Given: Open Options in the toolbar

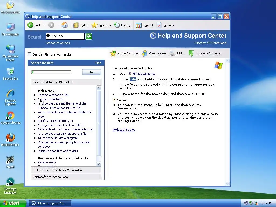Looking at the screenshot, I should tap(165, 25).
